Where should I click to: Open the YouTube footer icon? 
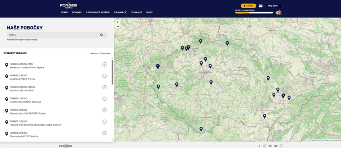click(x=276, y=146)
